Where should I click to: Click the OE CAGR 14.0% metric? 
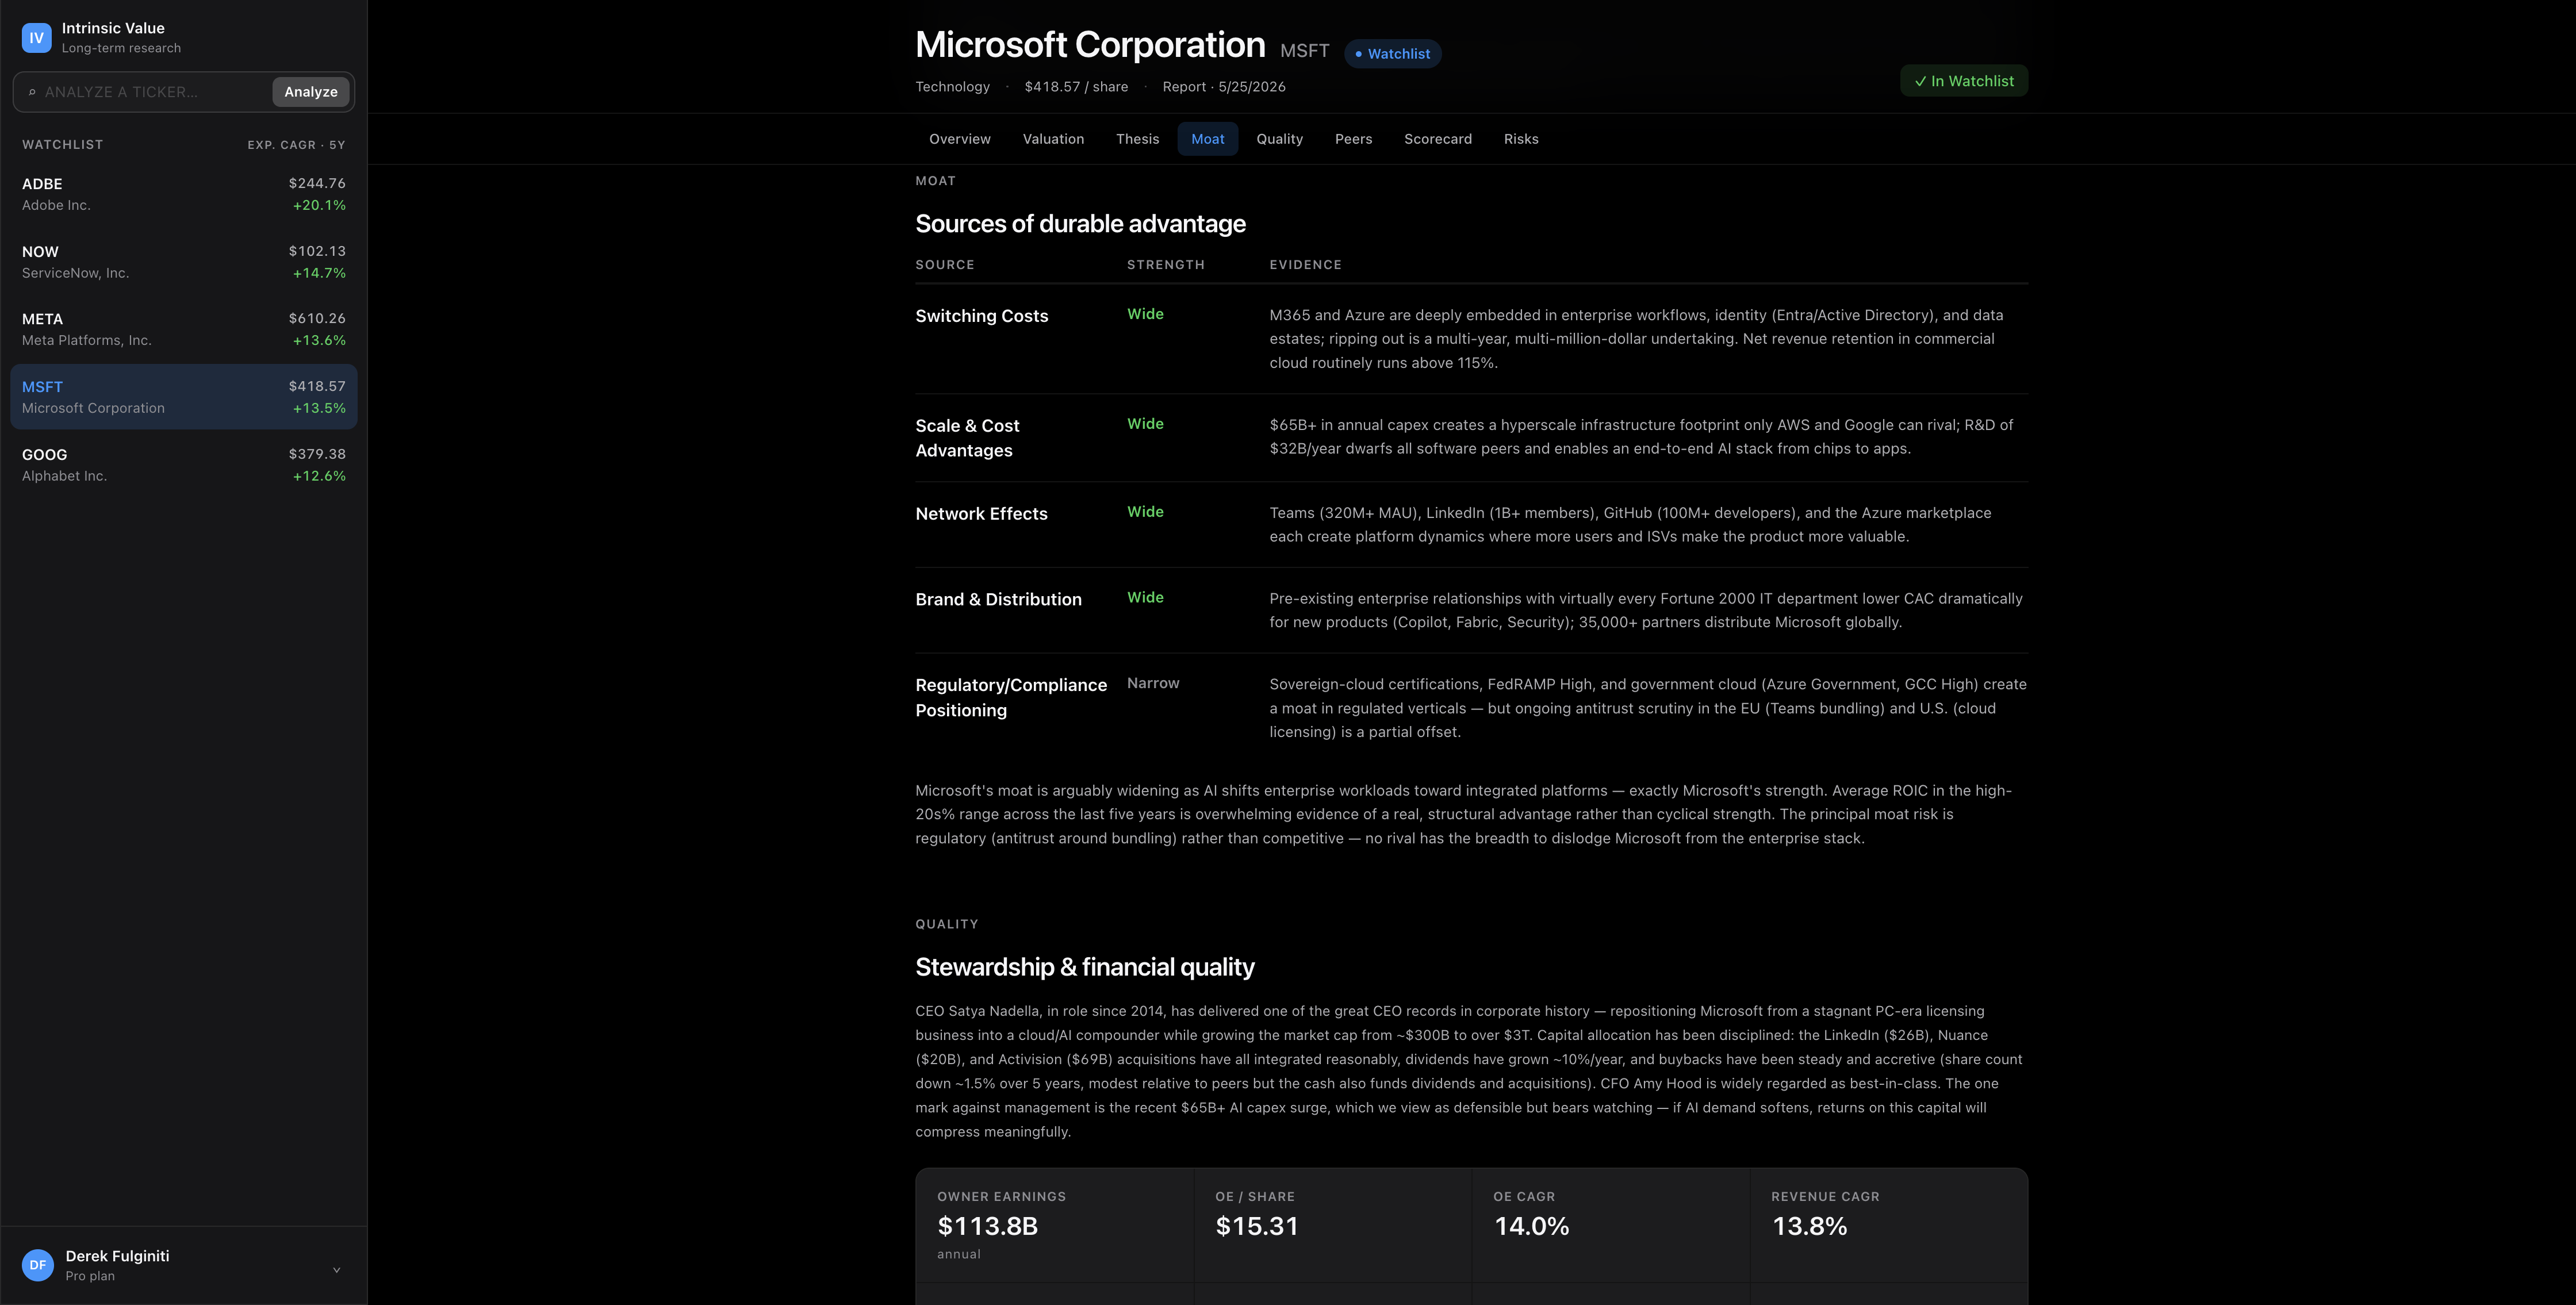[1611, 1225]
